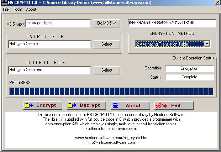The image size is (221, 152).
Task: Open the About menu in menu bar
Action: point(31,9)
